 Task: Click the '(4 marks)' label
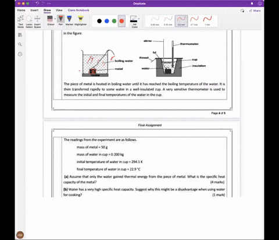[217, 182]
